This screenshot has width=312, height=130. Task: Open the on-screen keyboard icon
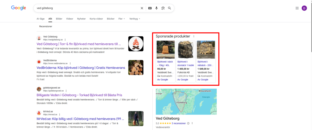click(150, 8)
